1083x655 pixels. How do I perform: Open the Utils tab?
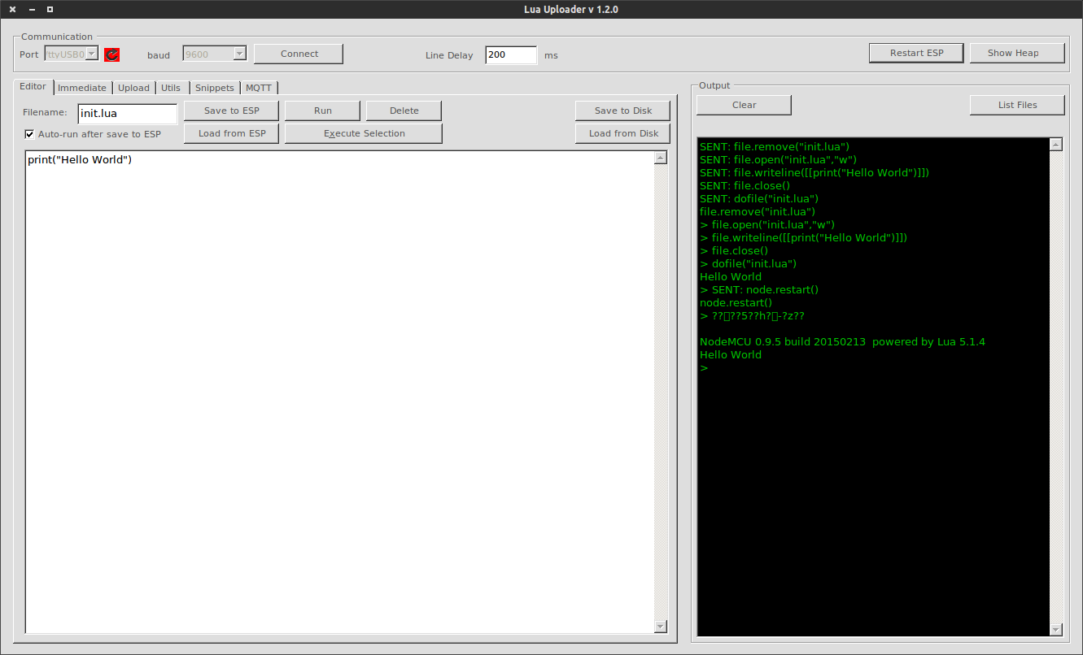click(x=171, y=88)
